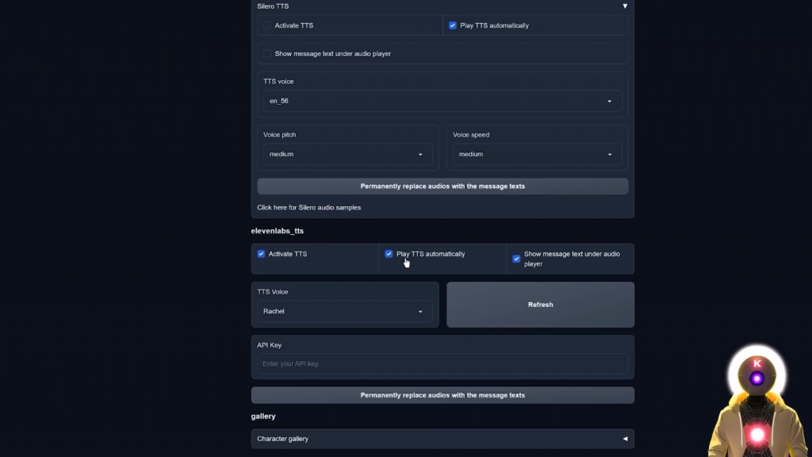The height and width of the screenshot is (457, 812).
Task: Focus the API Key input field
Action: point(442,363)
